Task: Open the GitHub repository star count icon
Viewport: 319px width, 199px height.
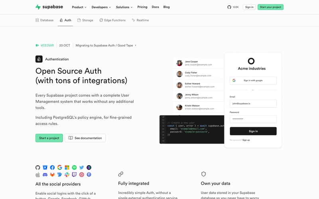Action: (x=229, y=7)
